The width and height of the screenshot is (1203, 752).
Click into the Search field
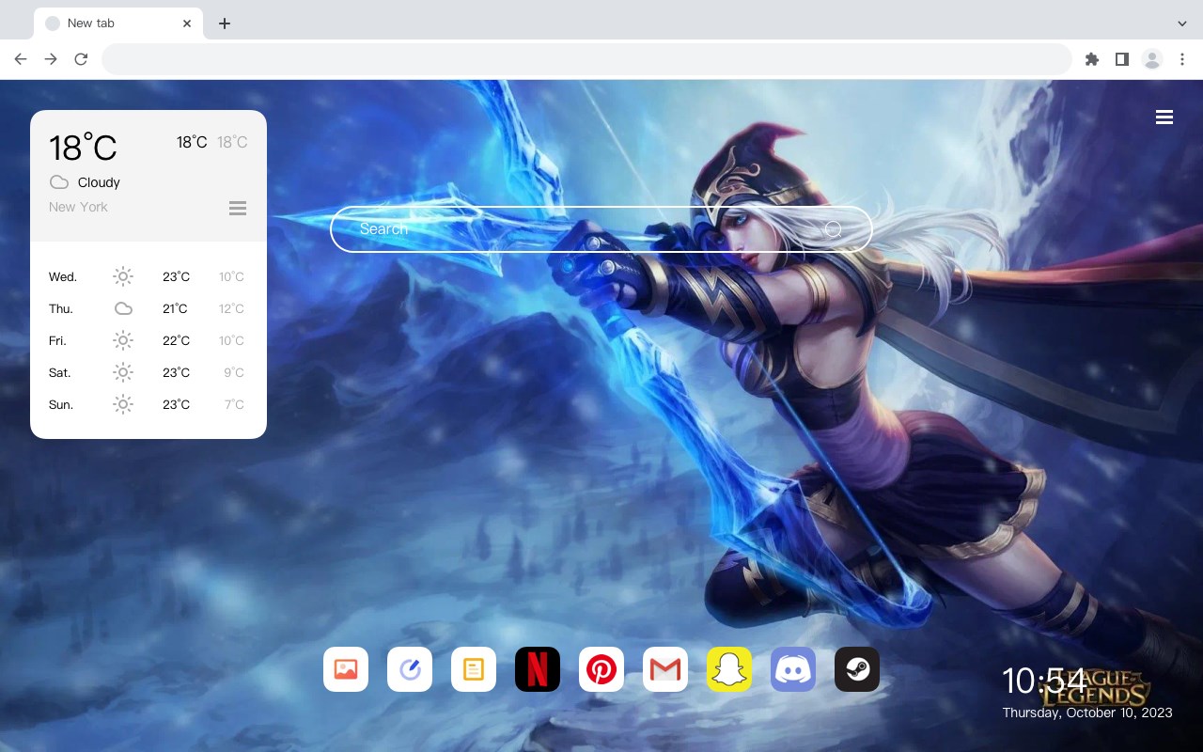pyautogui.click(x=601, y=229)
